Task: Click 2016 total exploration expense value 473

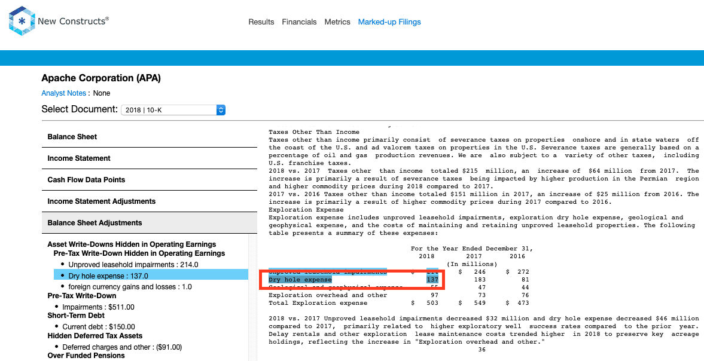Action: [523, 302]
